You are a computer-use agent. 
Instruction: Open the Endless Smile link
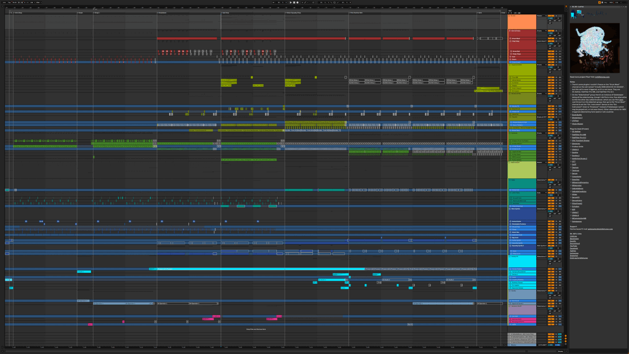578,146
